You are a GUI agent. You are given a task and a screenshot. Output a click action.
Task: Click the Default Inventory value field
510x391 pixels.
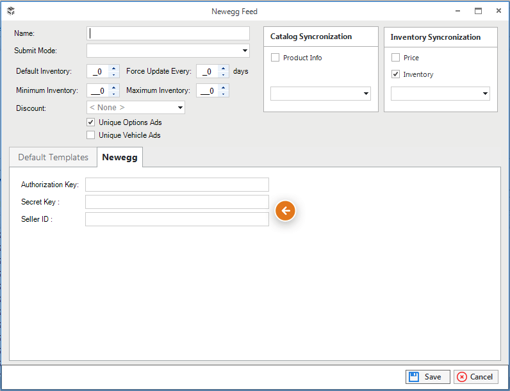(98, 71)
